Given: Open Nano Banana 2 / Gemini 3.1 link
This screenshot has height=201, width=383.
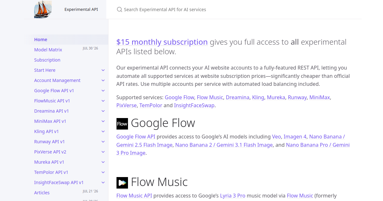Looking at the screenshot, I should pos(224,145).
